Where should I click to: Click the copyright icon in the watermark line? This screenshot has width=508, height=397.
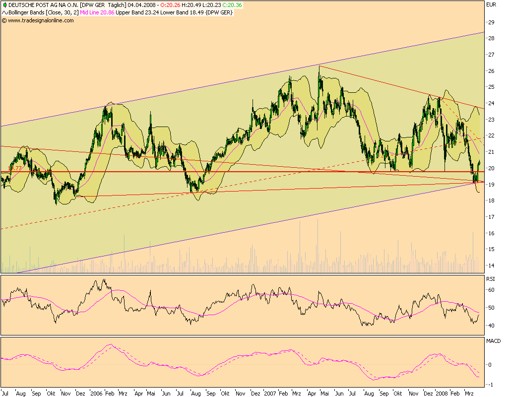point(4,21)
